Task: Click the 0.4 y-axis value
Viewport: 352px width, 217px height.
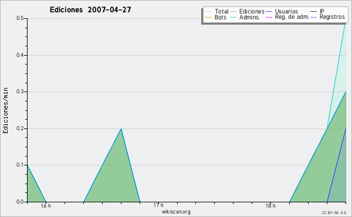Action: (20, 55)
